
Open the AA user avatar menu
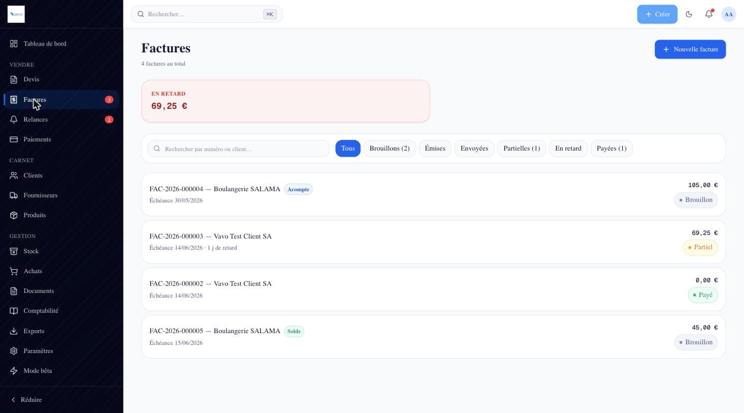729,14
